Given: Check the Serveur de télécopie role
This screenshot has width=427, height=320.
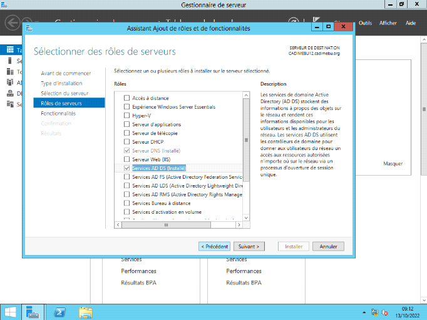Looking at the screenshot, I should (126, 133).
